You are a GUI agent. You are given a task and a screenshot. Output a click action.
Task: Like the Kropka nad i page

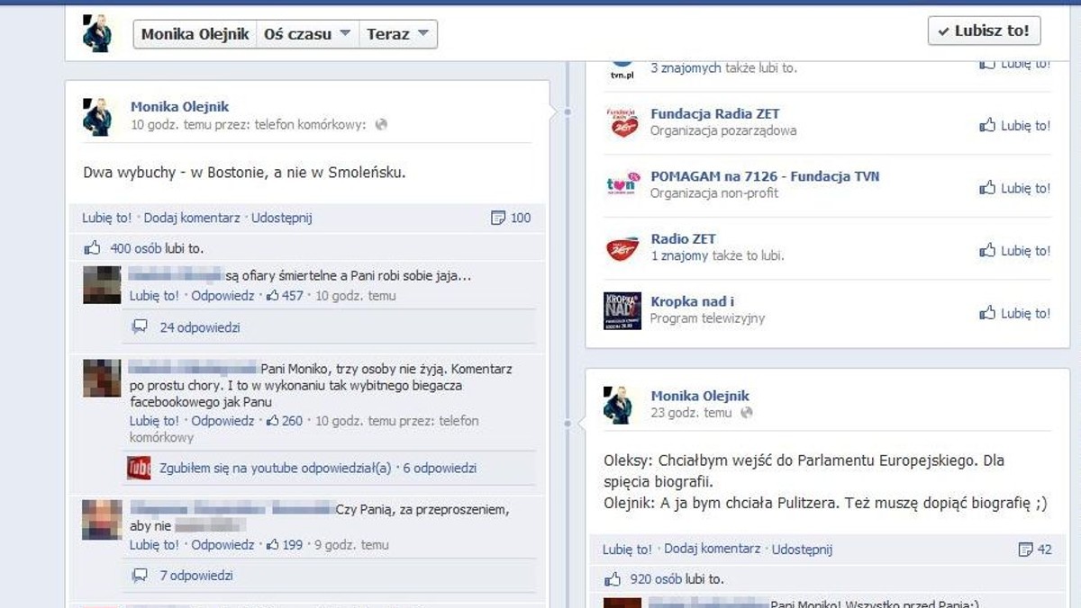(x=1014, y=313)
